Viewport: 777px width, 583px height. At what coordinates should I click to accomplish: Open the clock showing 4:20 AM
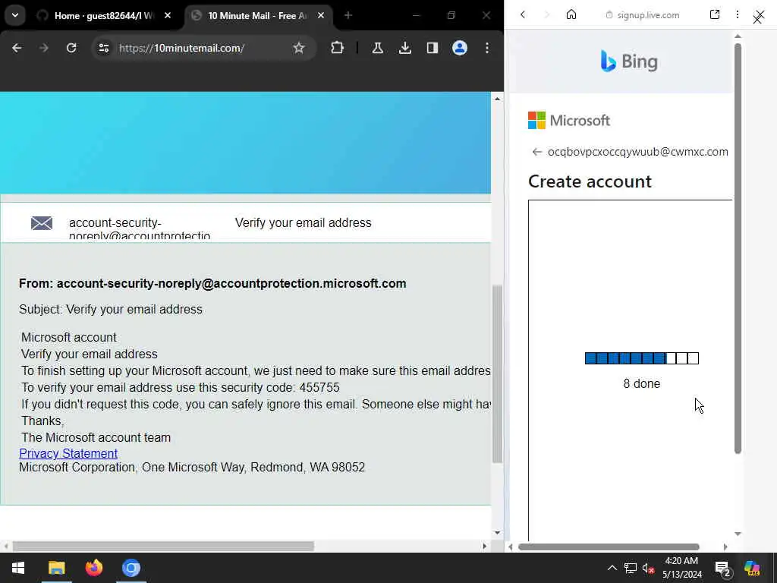point(682,568)
